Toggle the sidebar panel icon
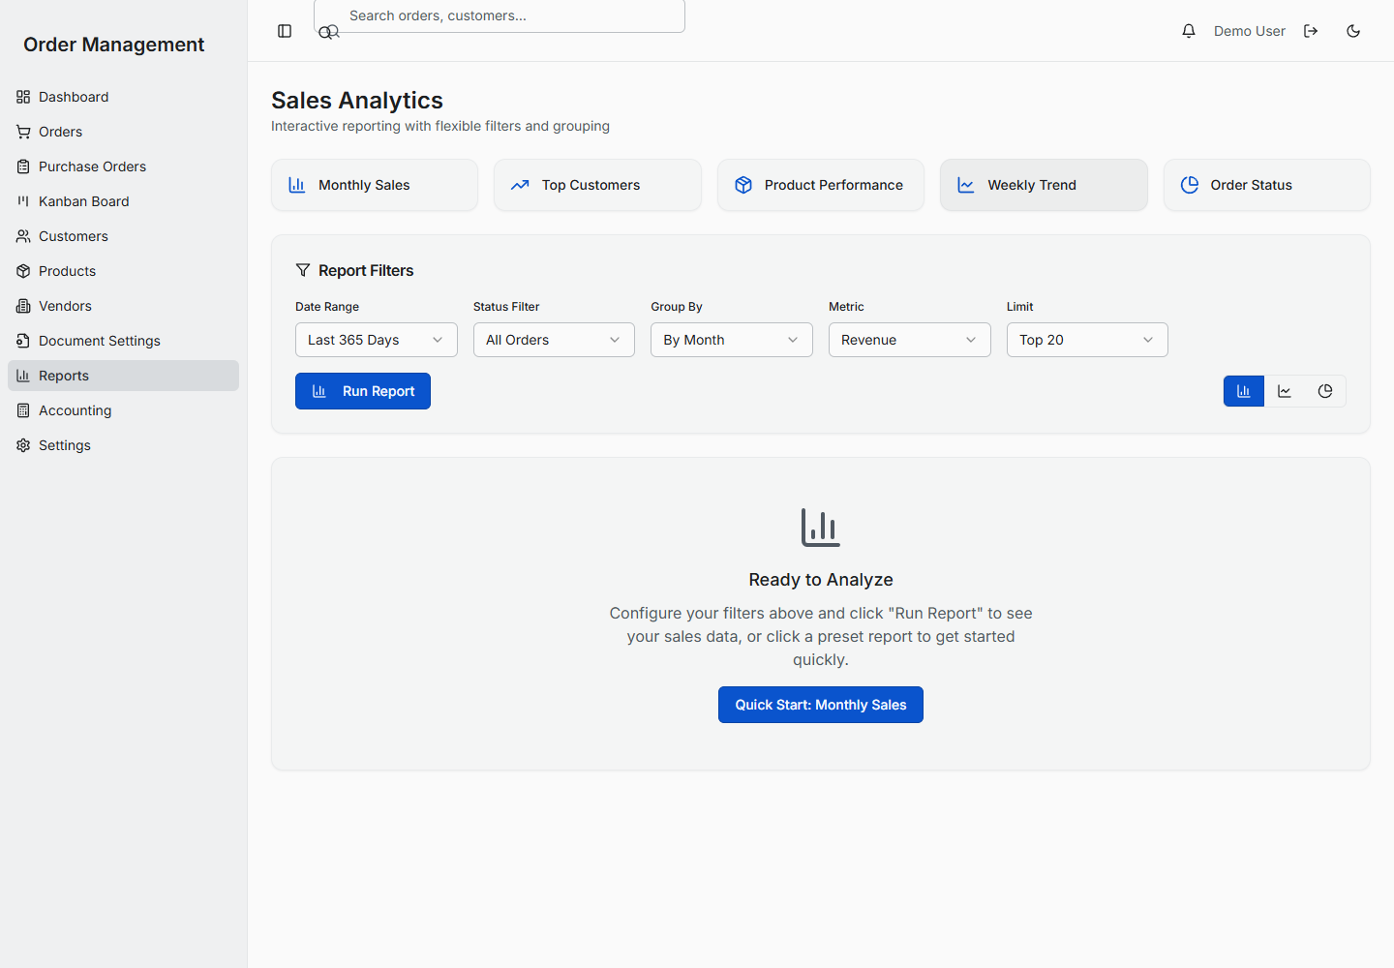The width and height of the screenshot is (1394, 968). click(285, 31)
